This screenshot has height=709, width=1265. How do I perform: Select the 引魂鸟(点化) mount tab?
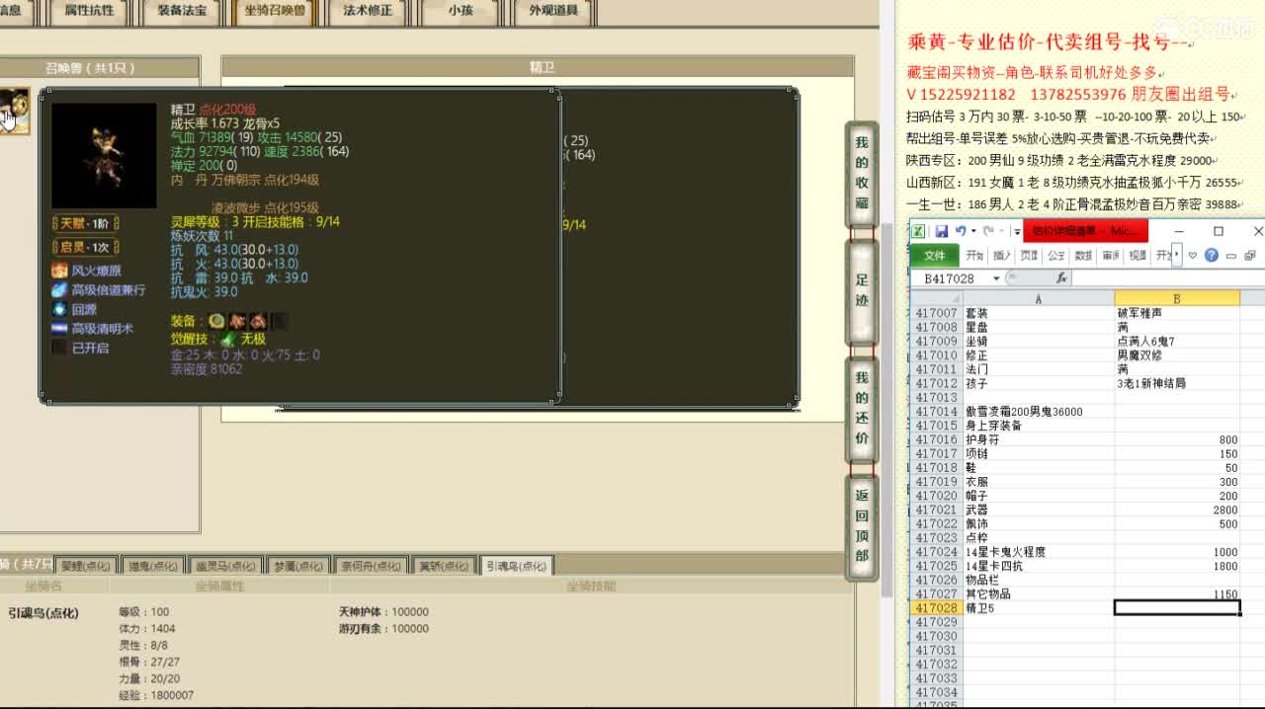tap(516, 566)
